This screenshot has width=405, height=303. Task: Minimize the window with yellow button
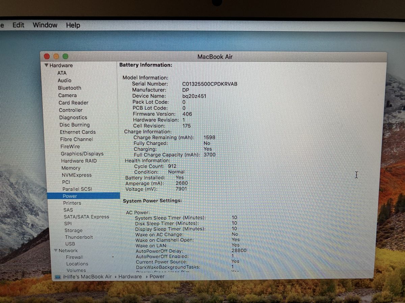click(x=56, y=57)
